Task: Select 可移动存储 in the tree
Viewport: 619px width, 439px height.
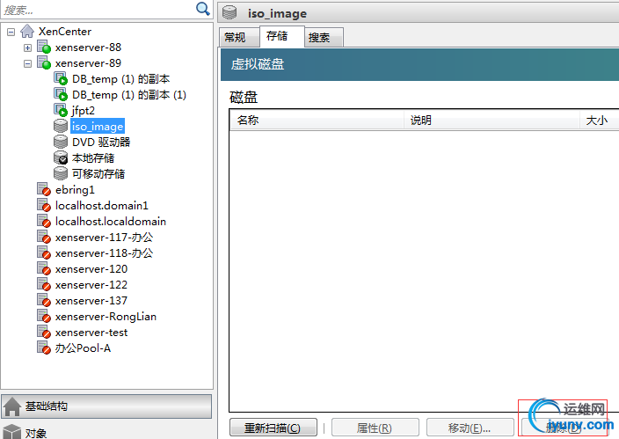Action: [98, 174]
